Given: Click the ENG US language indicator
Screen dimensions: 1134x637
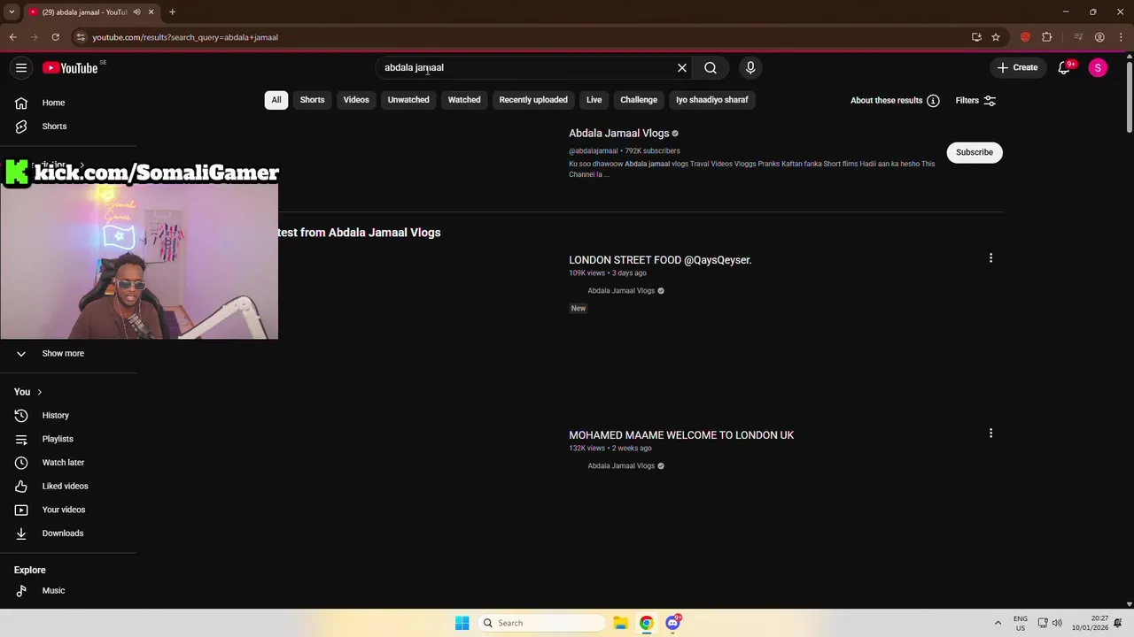Looking at the screenshot, I should click(1021, 623).
